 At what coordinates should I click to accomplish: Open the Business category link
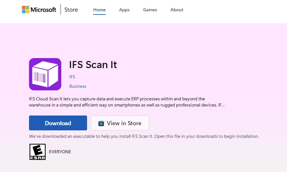(x=78, y=86)
